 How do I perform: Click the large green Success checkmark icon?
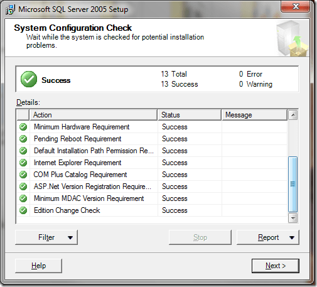tap(29, 79)
